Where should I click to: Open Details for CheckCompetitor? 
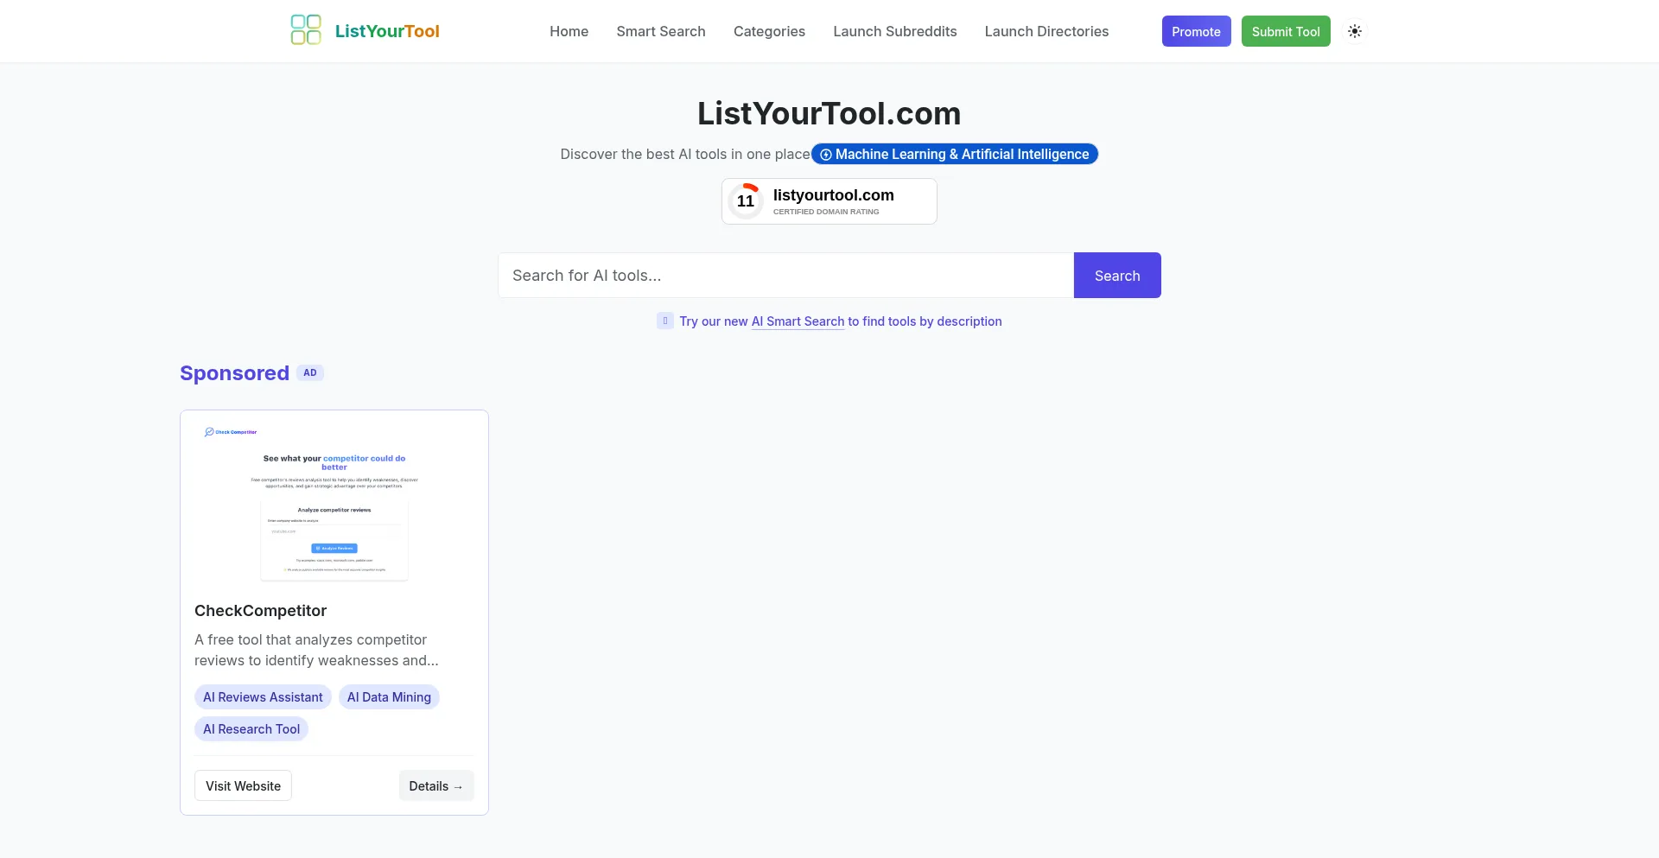tap(436, 785)
